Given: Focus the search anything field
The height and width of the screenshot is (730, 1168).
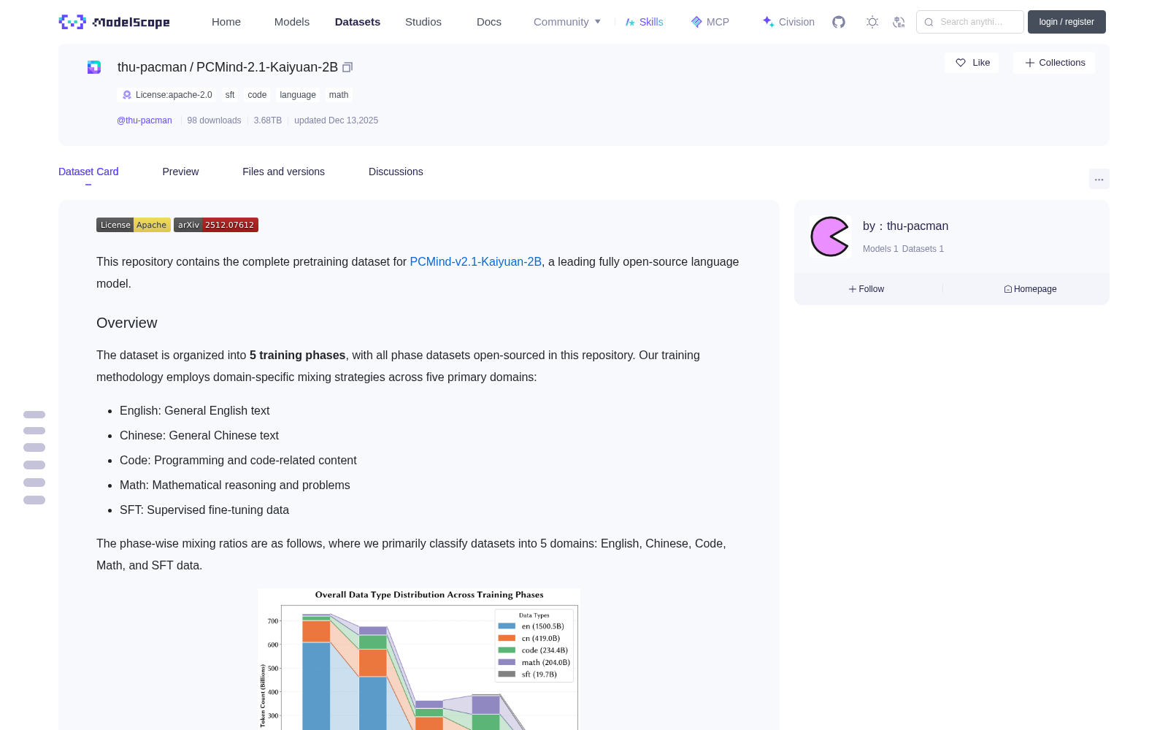Looking at the screenshot, I should pyautogui.click(x=970, y=22).
